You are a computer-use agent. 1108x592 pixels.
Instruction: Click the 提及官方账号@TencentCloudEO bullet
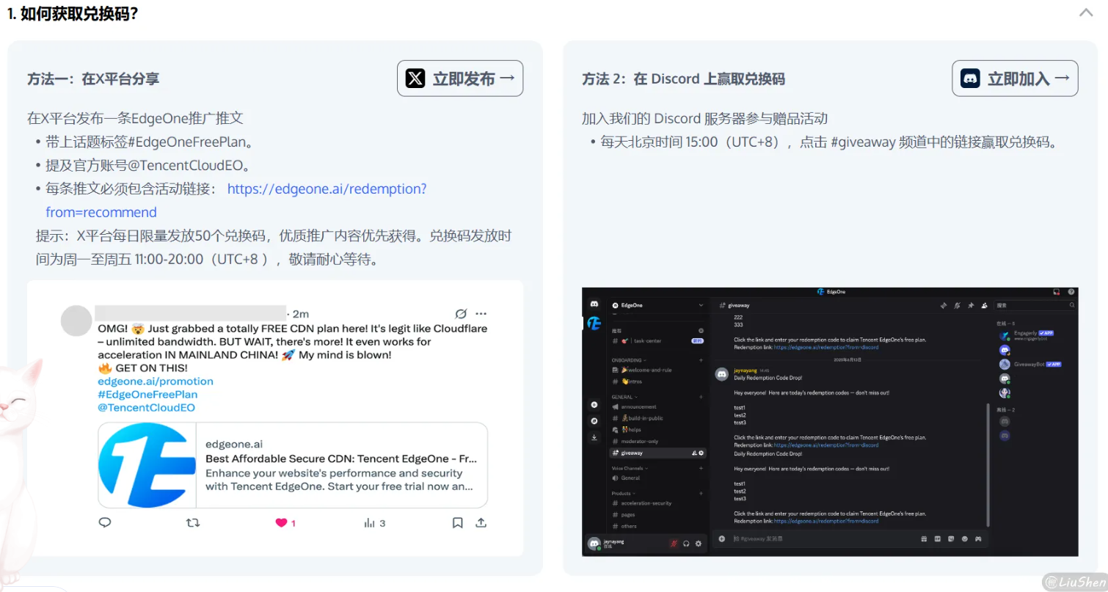tap(149, 166)
